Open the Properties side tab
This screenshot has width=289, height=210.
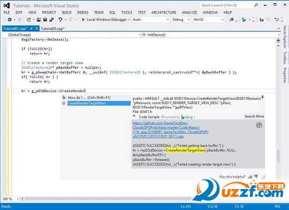285,75
